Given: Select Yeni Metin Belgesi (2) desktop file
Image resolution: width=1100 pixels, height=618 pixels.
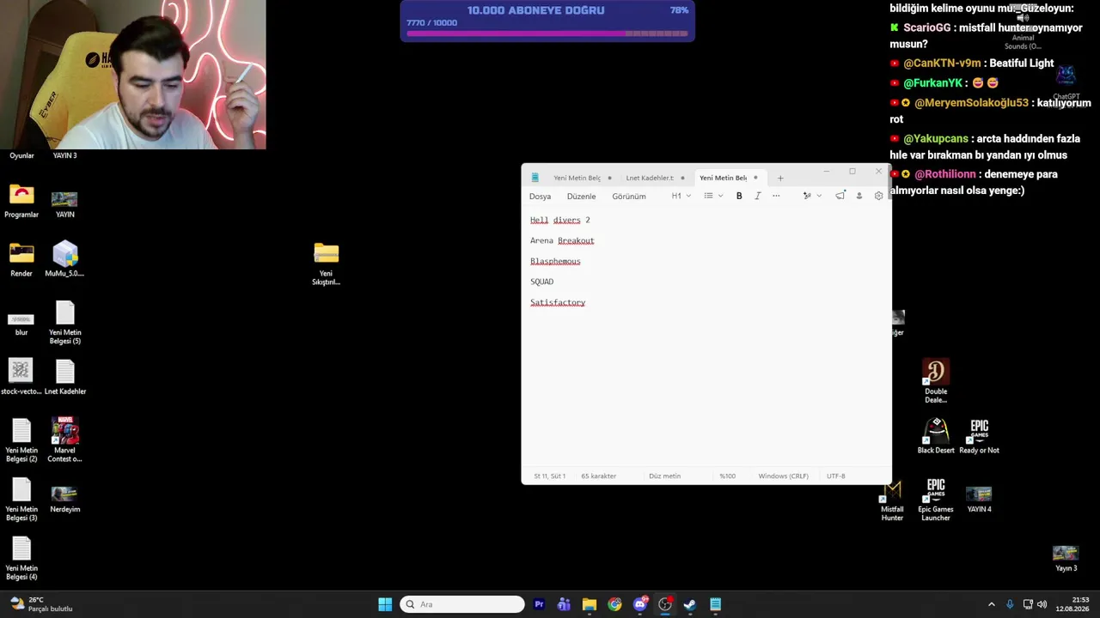Looking at the screenshot, I should (21, 440).
